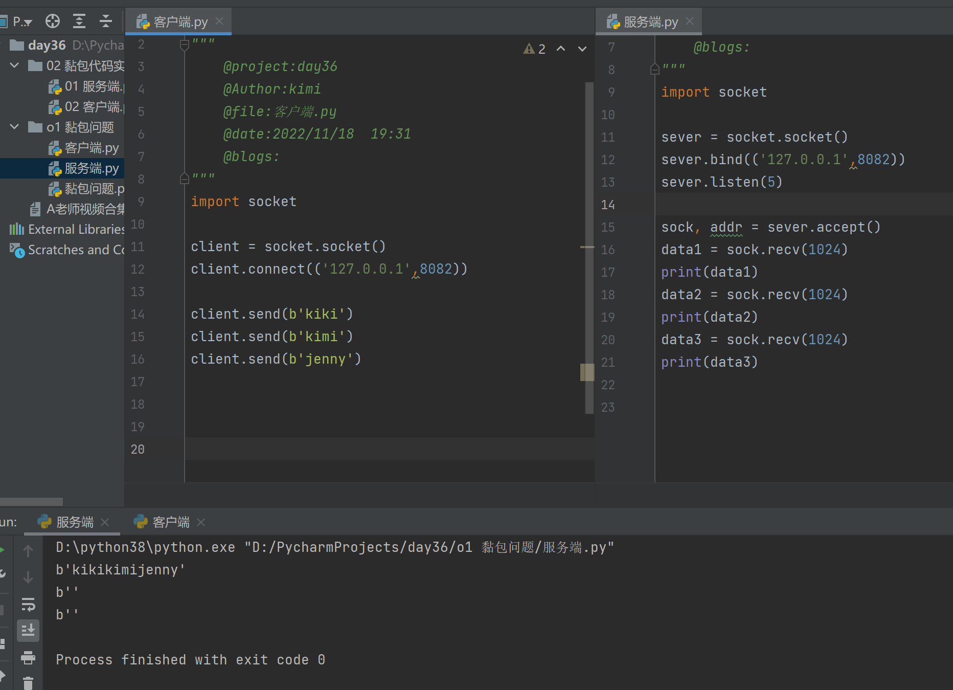Click the client.send(b'jenny') code line

tap(276, 359)
